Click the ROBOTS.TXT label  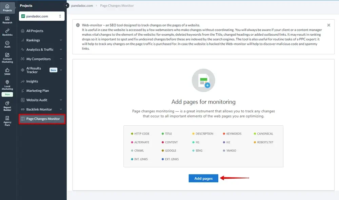click(x=265, y=142)
